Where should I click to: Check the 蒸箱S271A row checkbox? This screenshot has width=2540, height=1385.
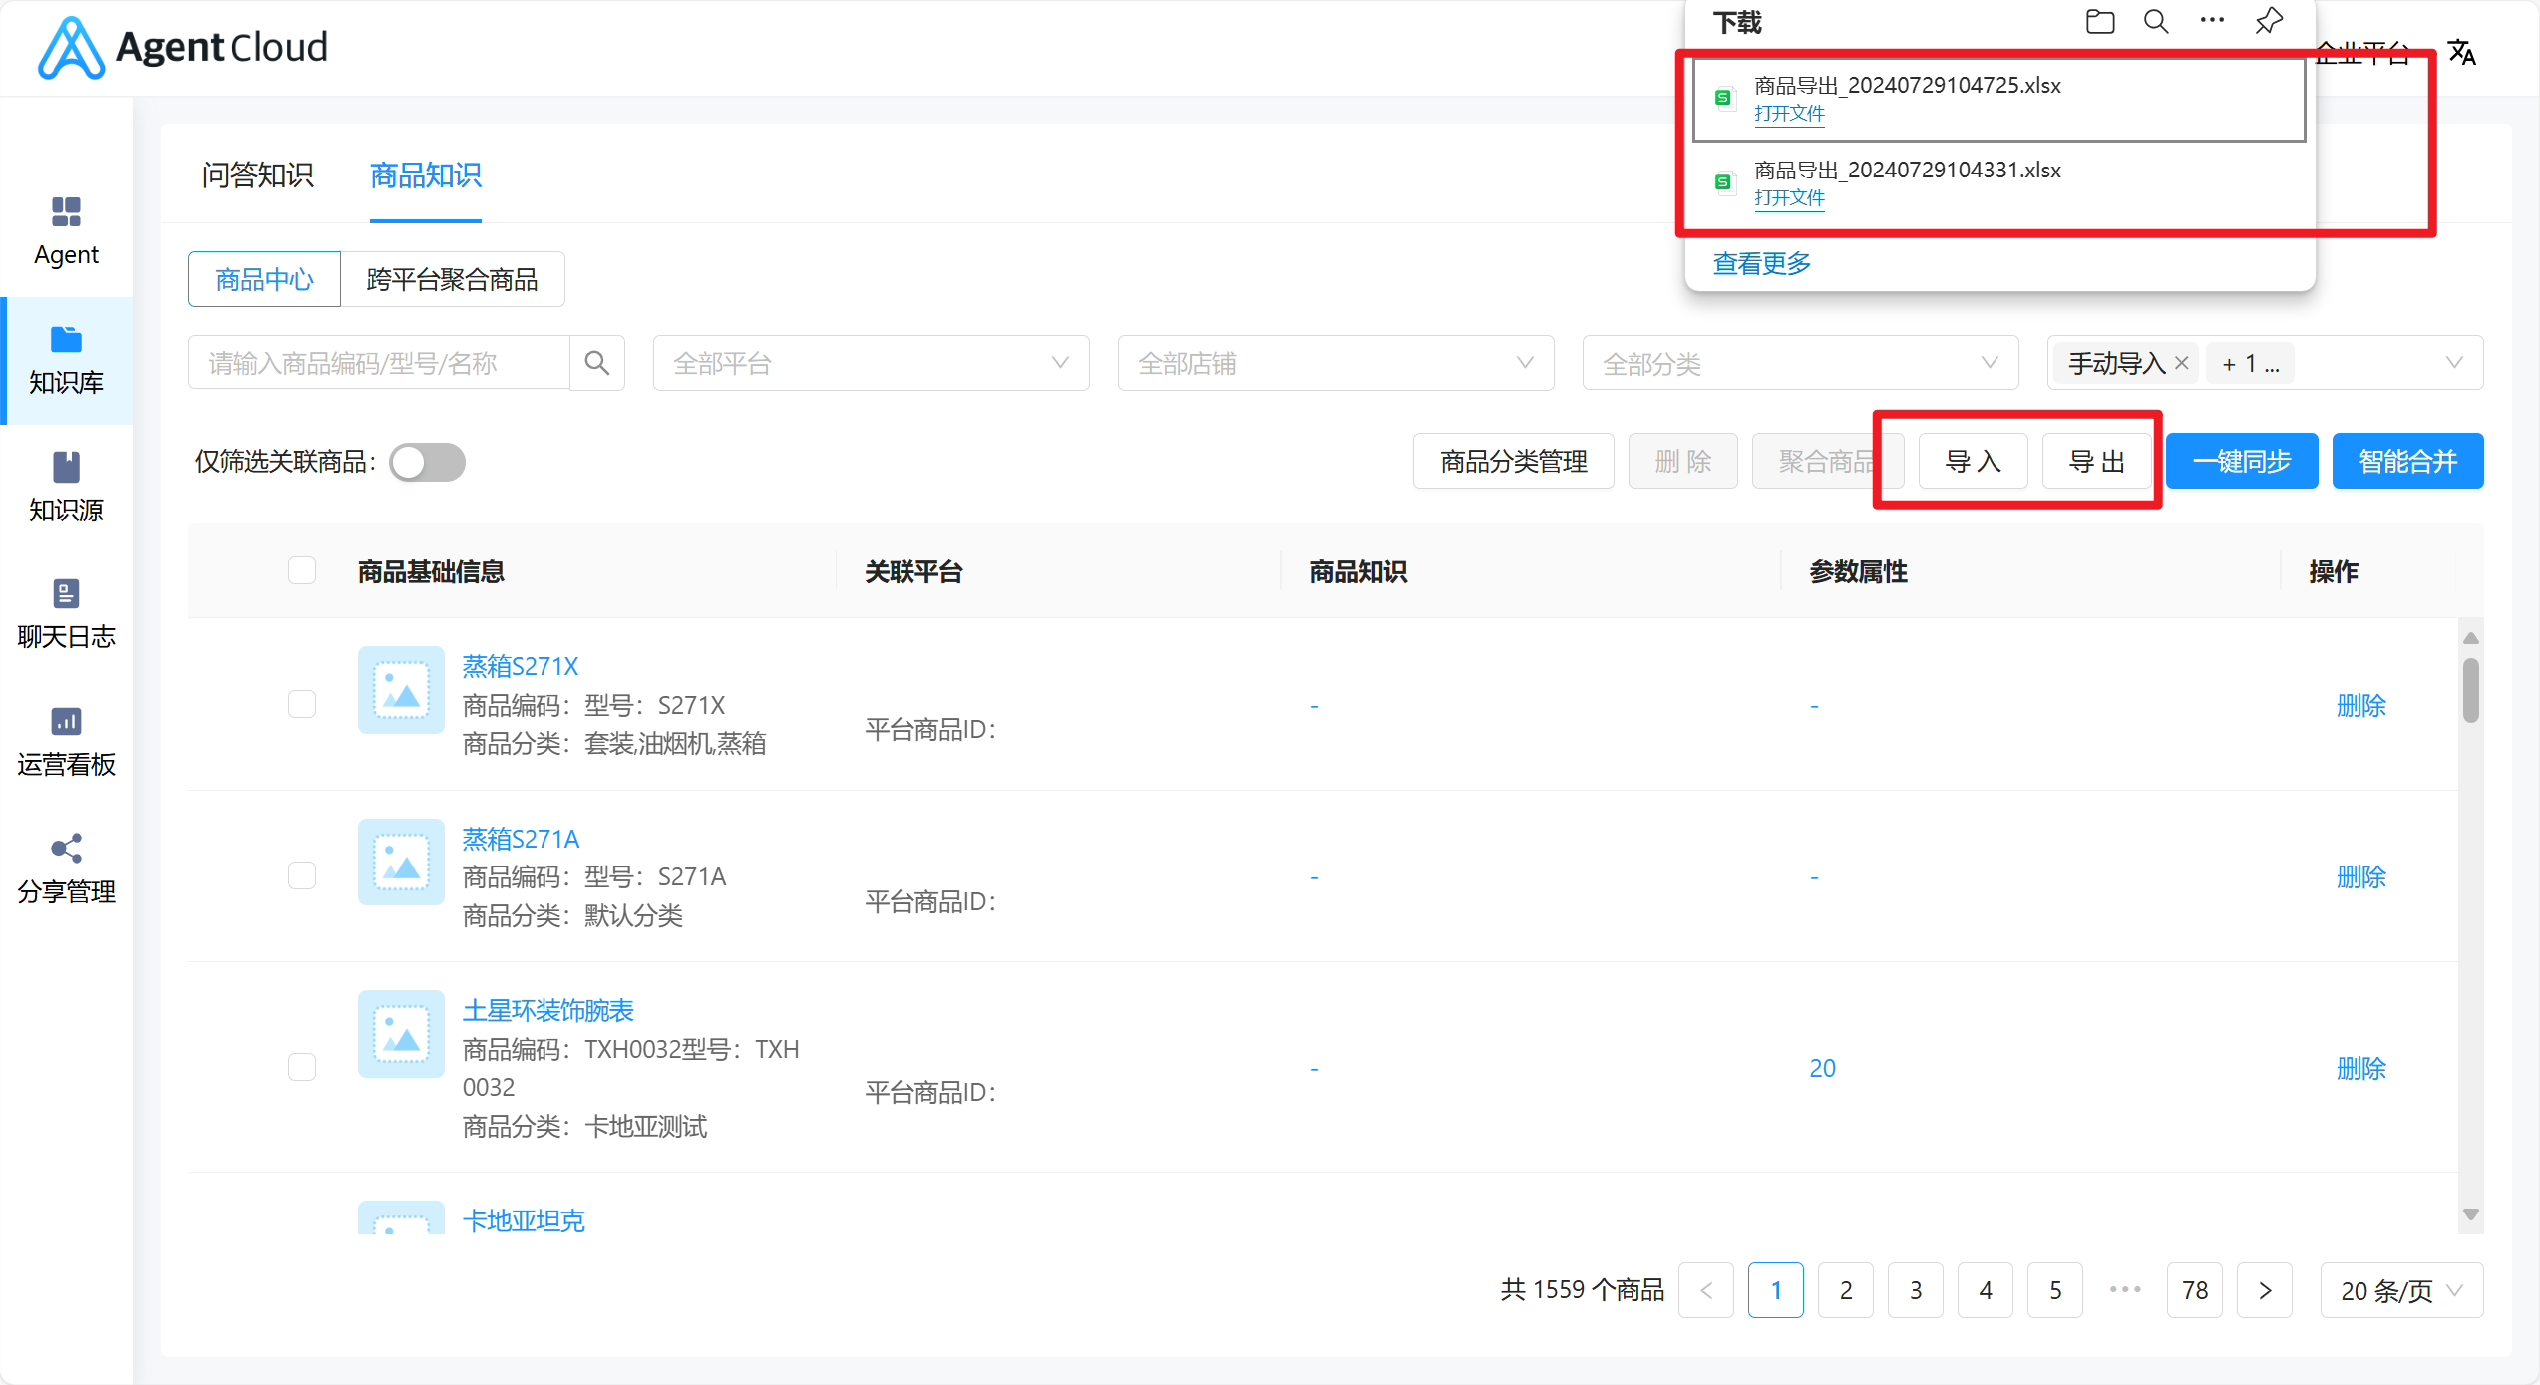tap(302, 875)
